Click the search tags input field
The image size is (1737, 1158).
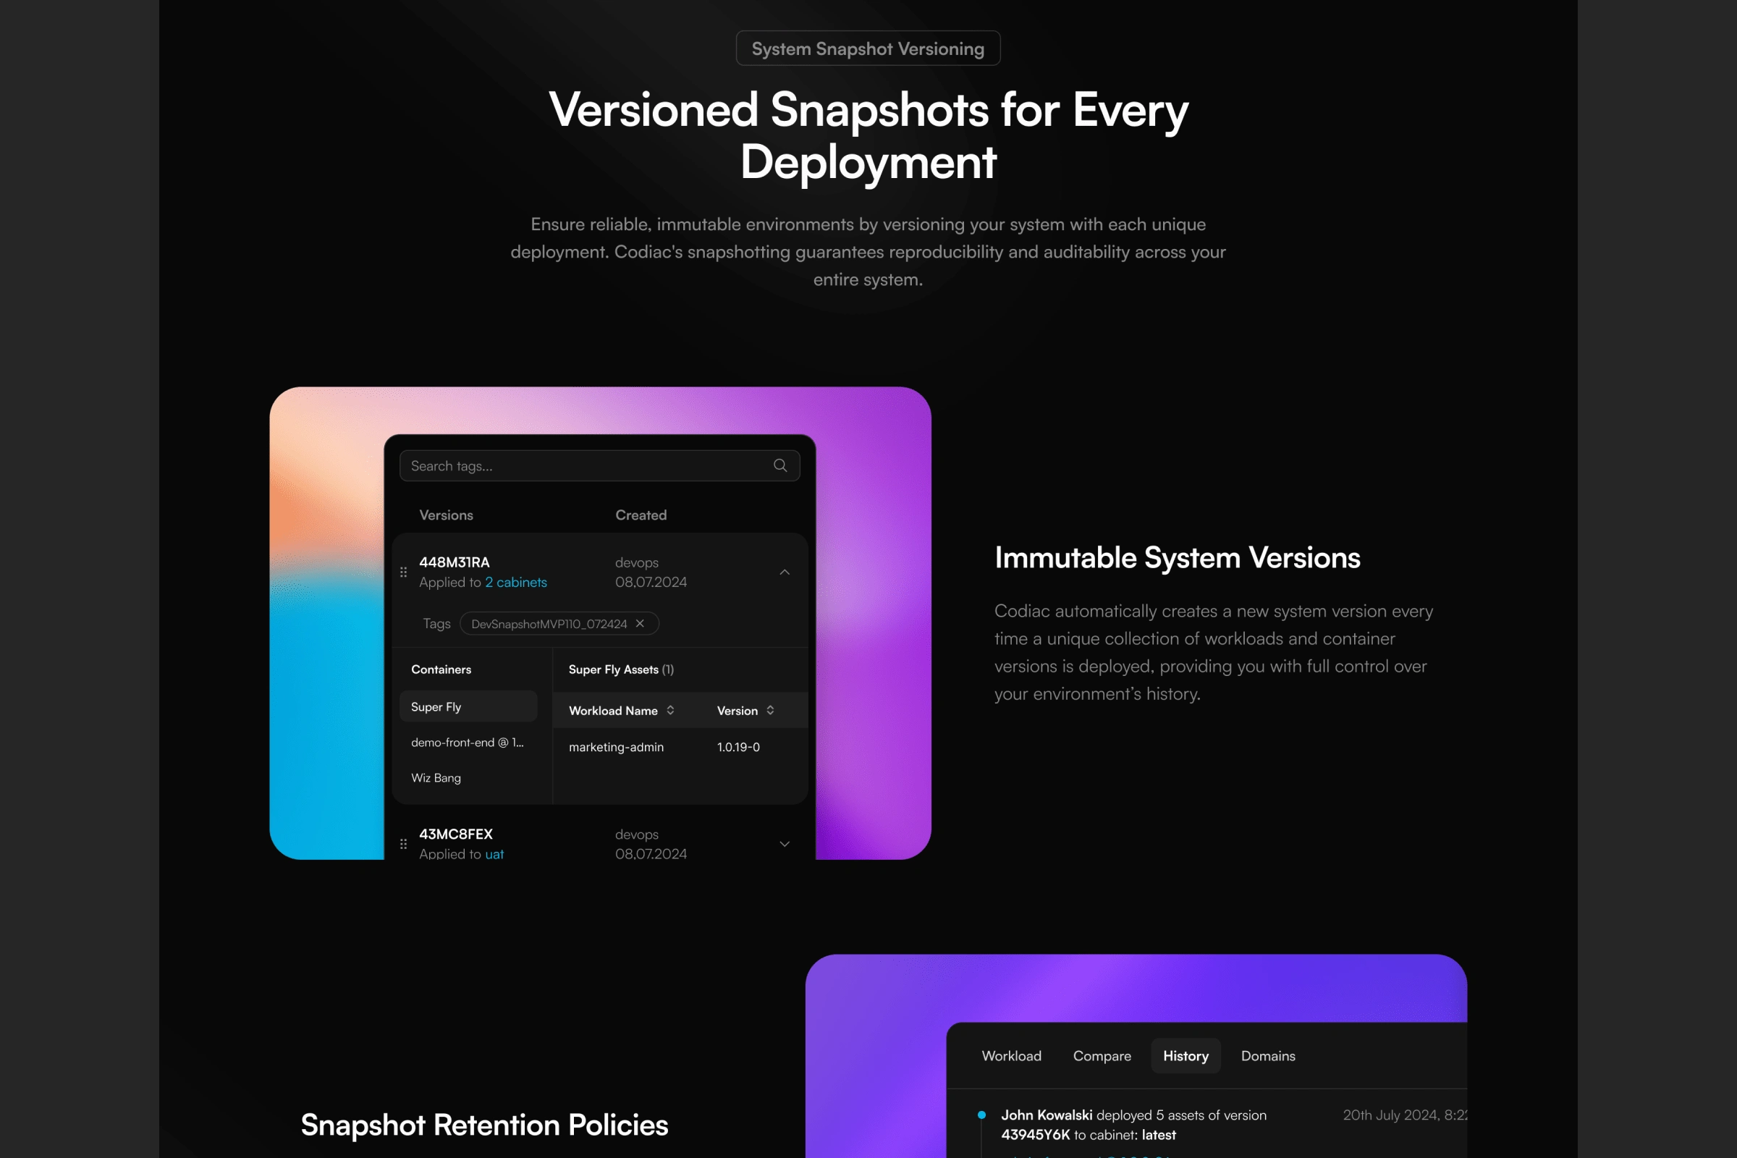click(599, 465)
